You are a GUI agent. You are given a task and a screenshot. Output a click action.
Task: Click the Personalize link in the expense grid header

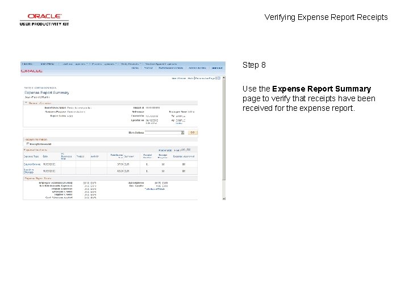pyautogui.click(x=165, y=150)
